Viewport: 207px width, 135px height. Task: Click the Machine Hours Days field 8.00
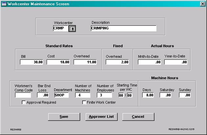(x=148, y=95)
